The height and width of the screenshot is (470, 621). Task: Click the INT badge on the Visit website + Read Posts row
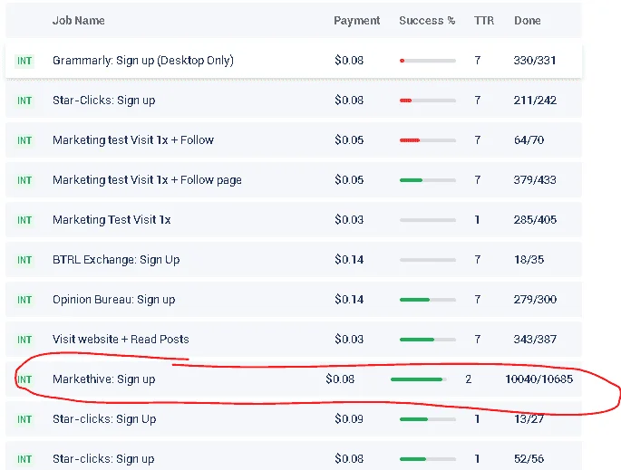(x=24, y=340)
